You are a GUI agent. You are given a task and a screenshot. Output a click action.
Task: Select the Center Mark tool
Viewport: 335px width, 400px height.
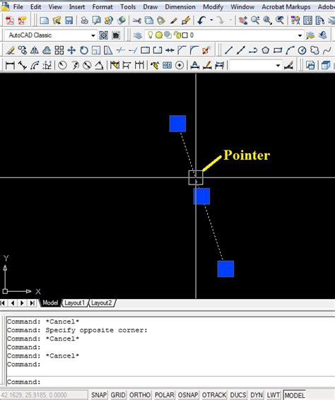(x=180, y=65)
